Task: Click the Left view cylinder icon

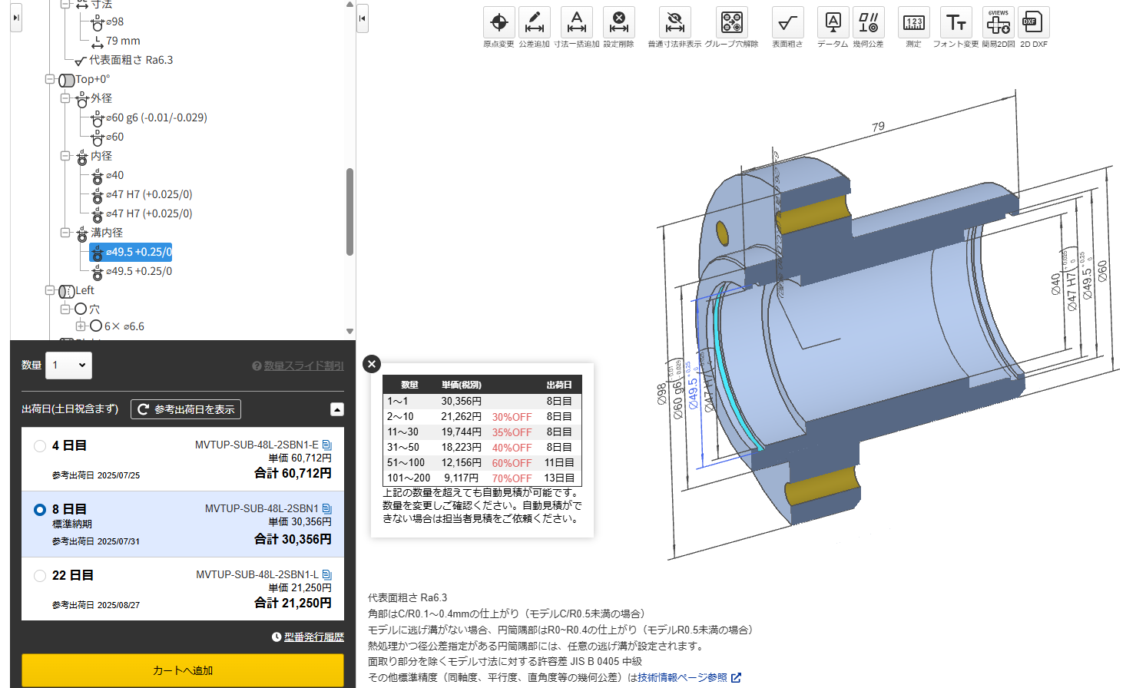Action: (67, 291)
